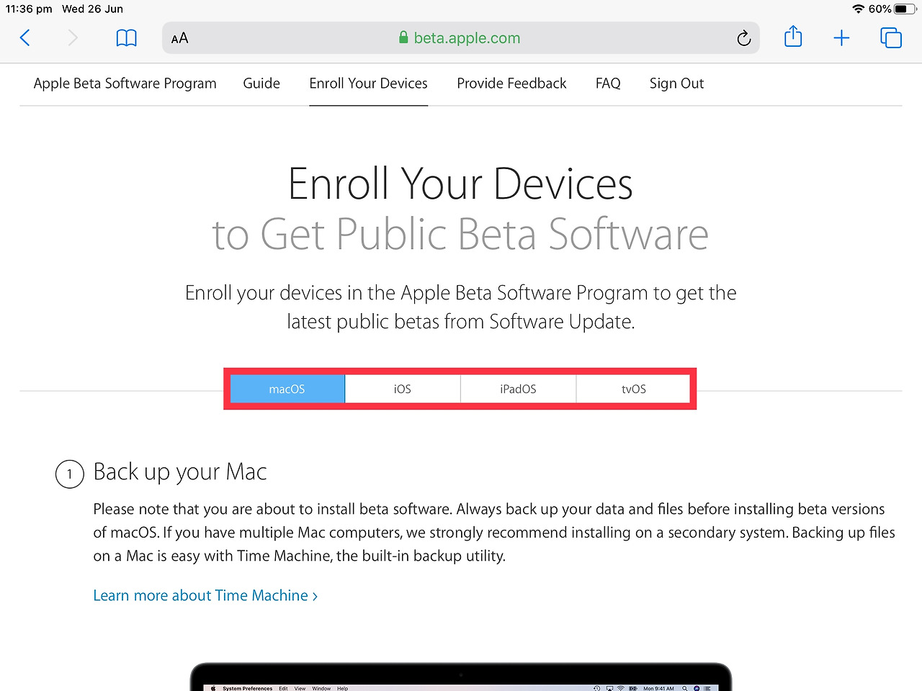Tap the Safari back arrow
Image resolution: width=922 pixels, height=691 pixels.
[25, 38]
